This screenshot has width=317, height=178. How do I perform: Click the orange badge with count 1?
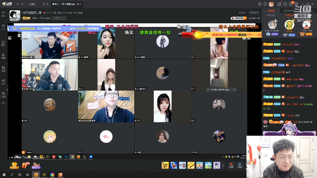[239, 18]
